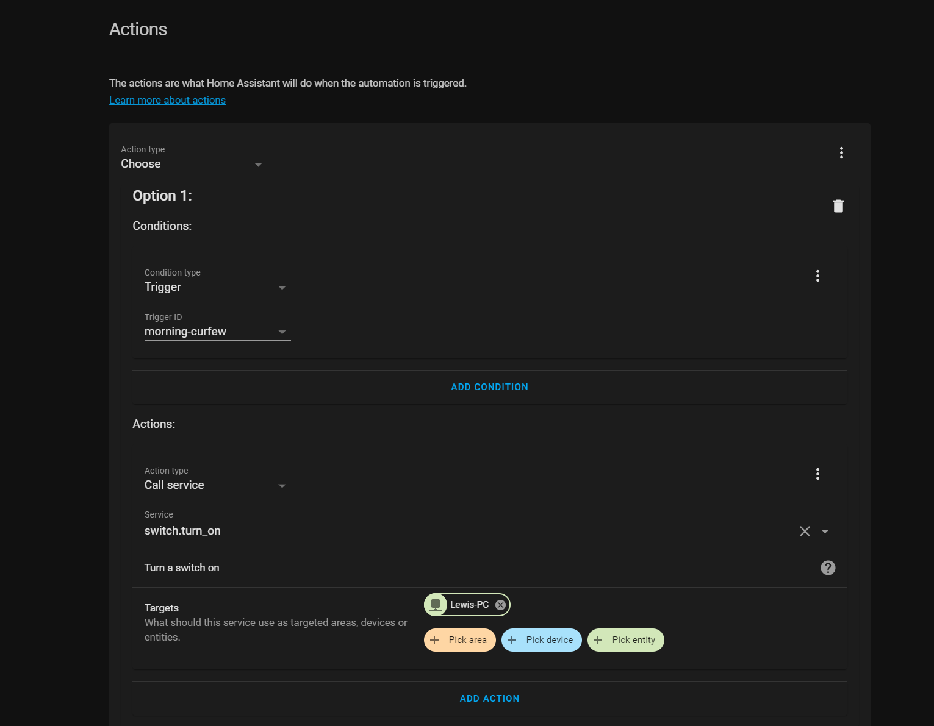
Task: Open the Action type Call service dropdown
Action: pos(218,480)
